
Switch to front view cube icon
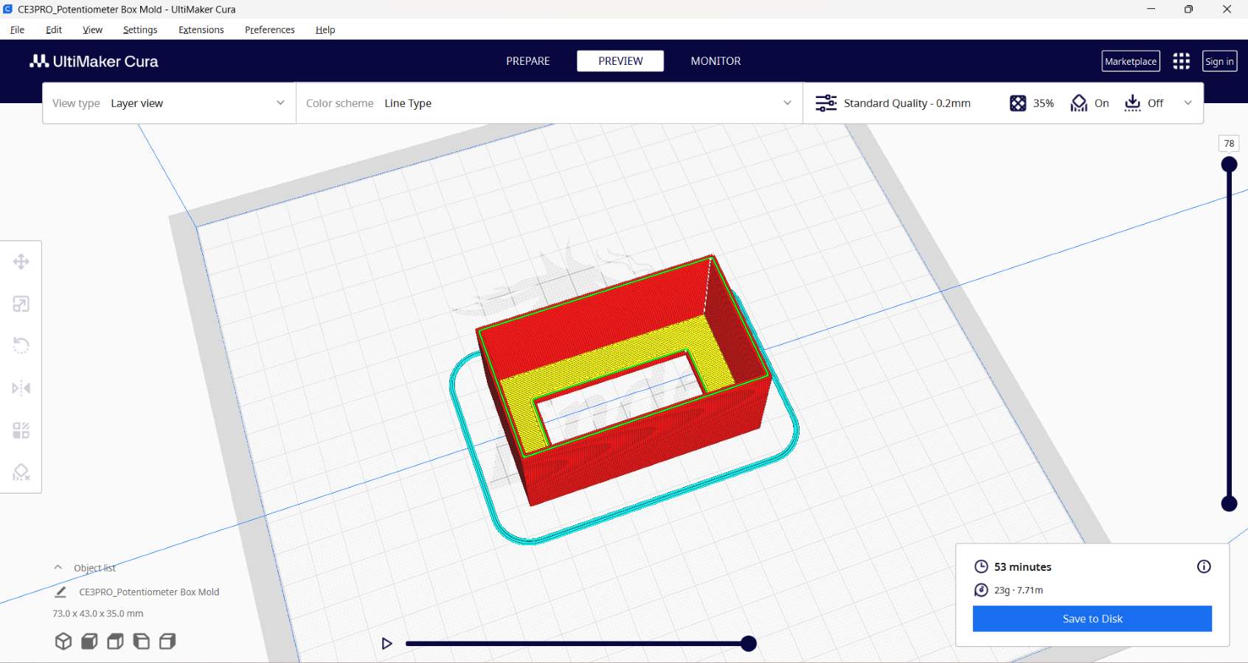[89, 641]
